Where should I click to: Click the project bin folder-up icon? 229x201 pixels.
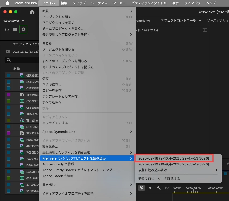pos(8,52)
